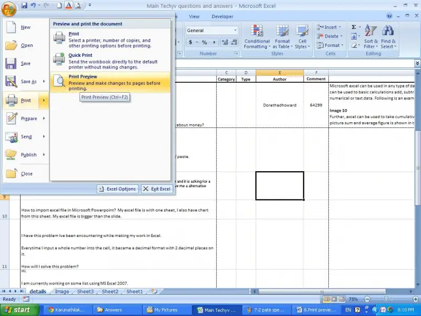The image size is (421, 316).
Task: Apply Percent Style formatting
Action: click(205, 42)
